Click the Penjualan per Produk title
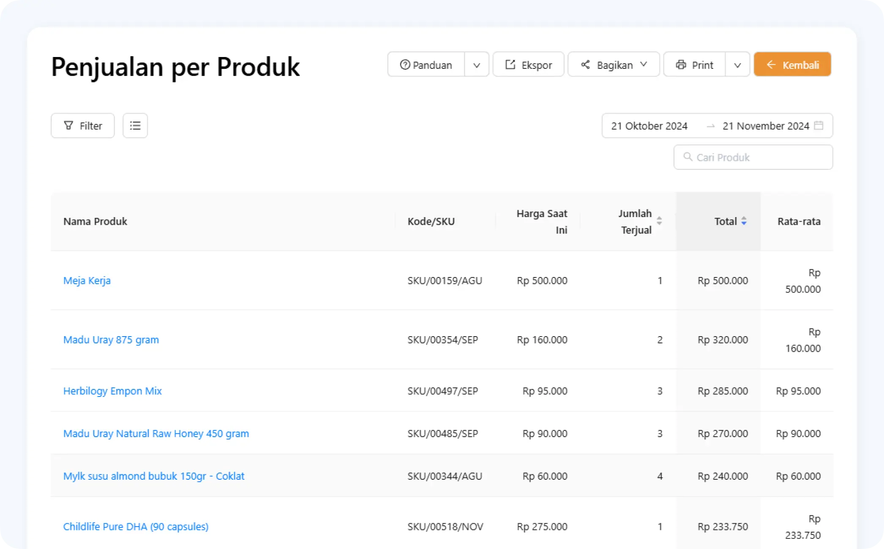Image resolution: width=884 pixels, height=549 pixels. coord(175,67)
